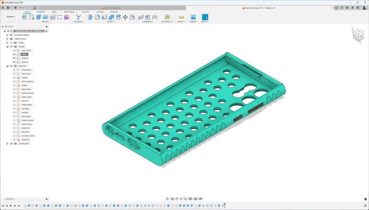369x210 pixels.
Task: Toggle visibility of the root component
Action: pos(8,31)
